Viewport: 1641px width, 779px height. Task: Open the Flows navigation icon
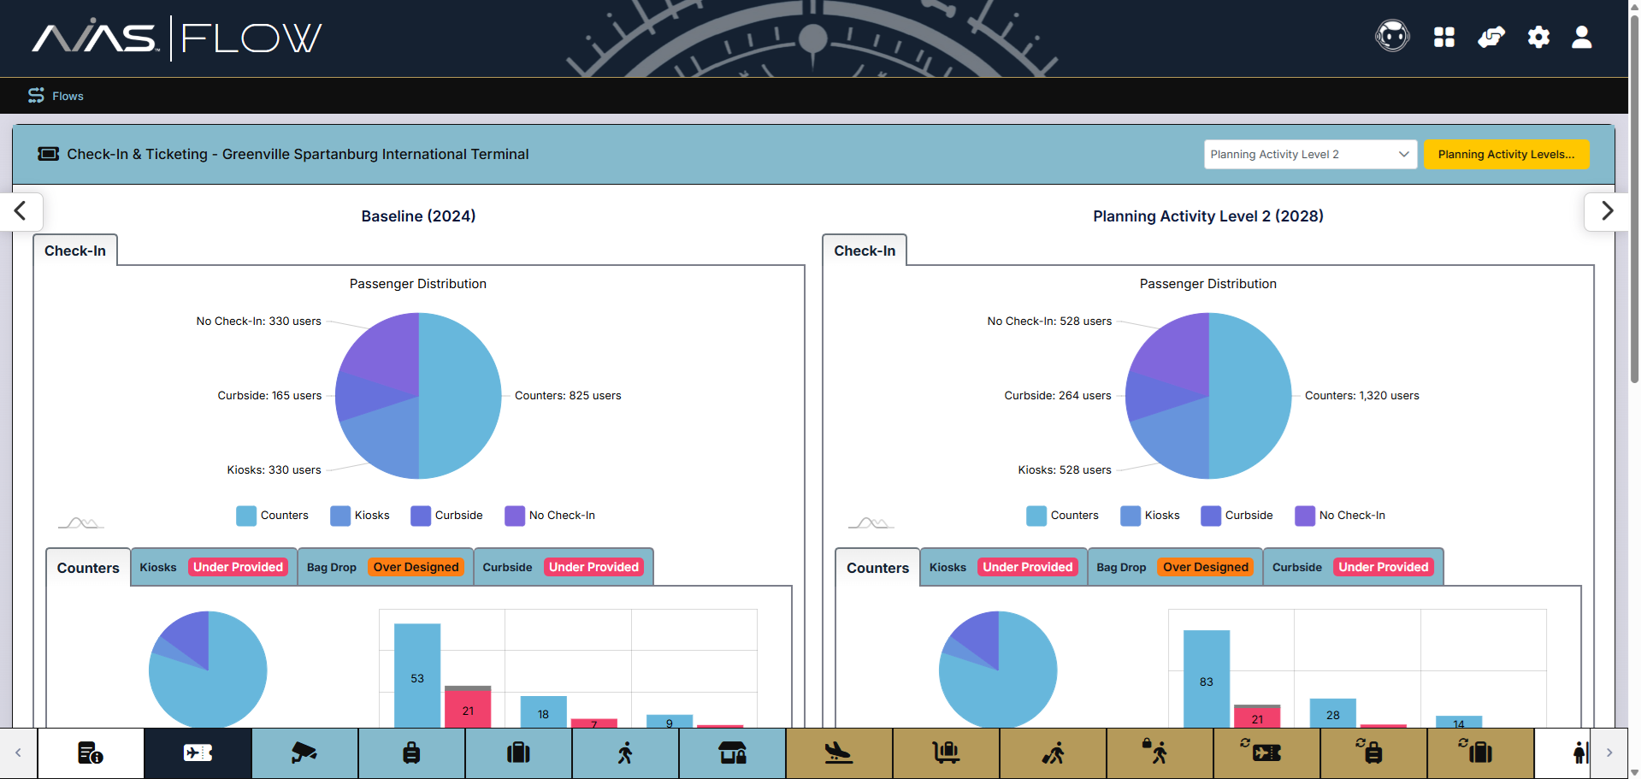36,96
